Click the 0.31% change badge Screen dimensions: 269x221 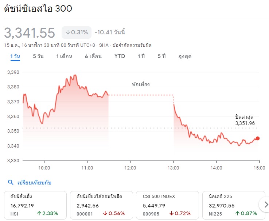pos(77,33)
